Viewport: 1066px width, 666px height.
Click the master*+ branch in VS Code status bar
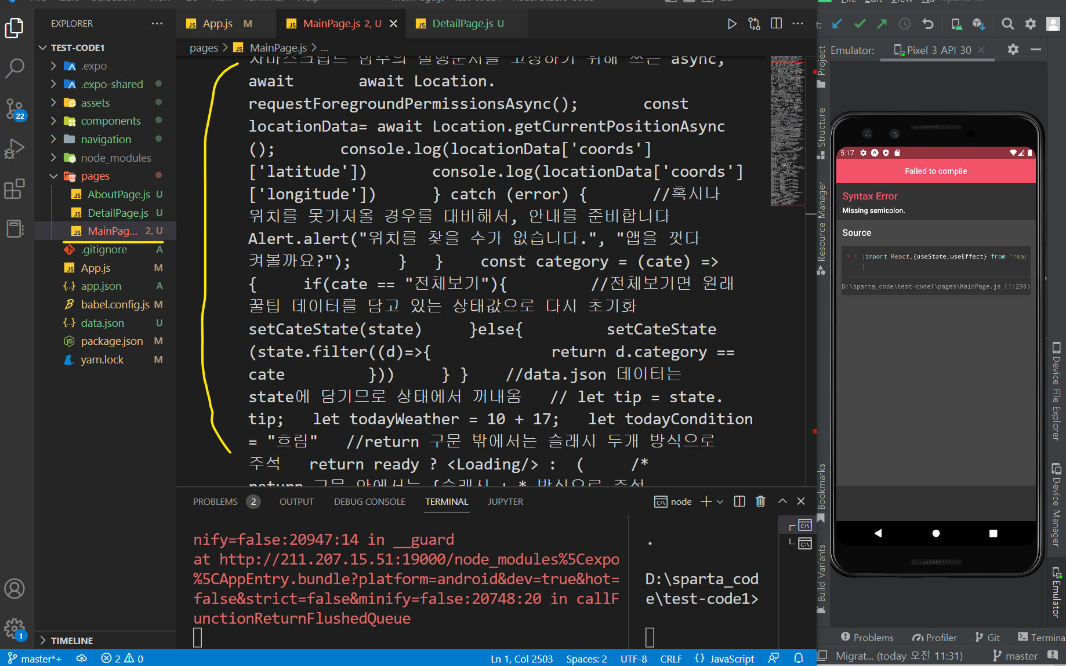pos(35,658)
